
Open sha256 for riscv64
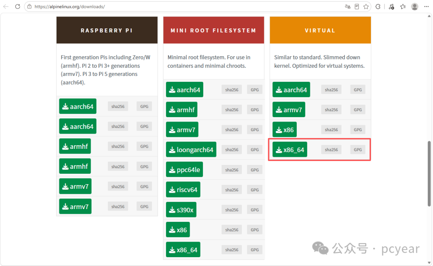(232, 189)
